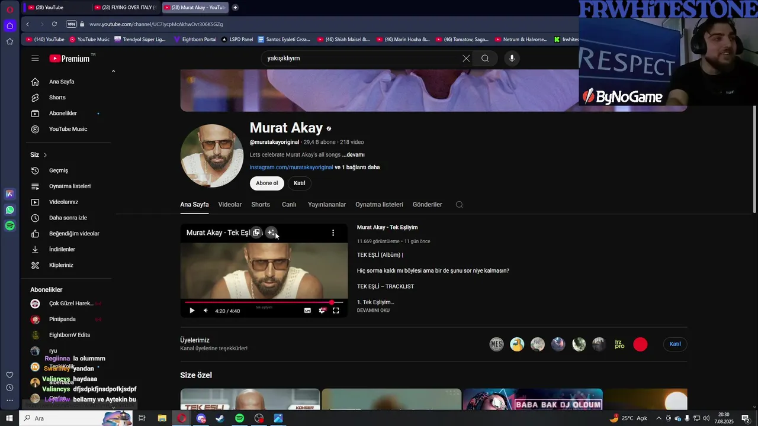Screen dimensions: 758x426
Task: Click the magnifier search button
Action: point(485,58)
